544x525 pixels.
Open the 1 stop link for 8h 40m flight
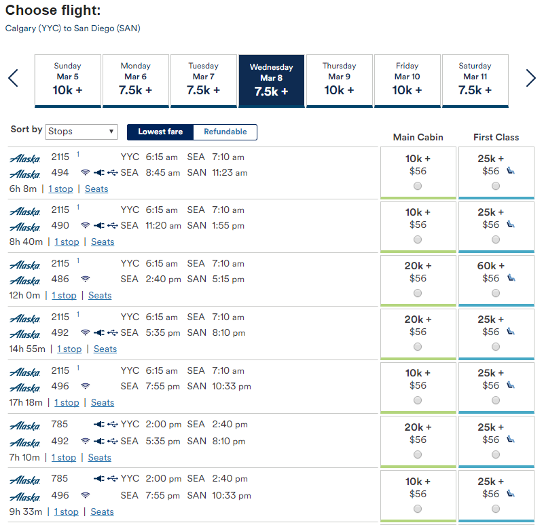[67, 242]
